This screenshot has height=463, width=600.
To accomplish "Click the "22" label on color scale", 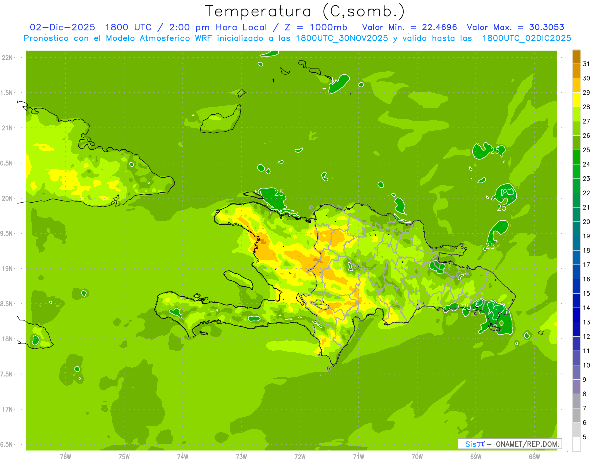I will coord(586,193).
